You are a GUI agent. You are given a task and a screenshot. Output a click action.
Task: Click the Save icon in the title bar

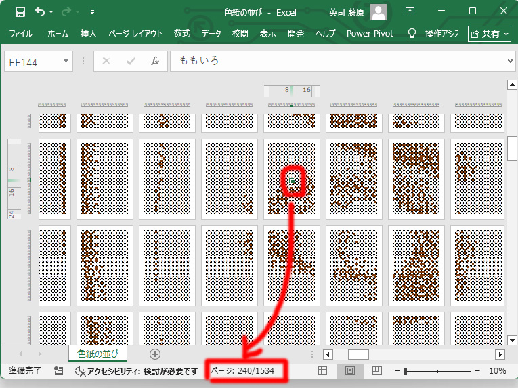20,11
